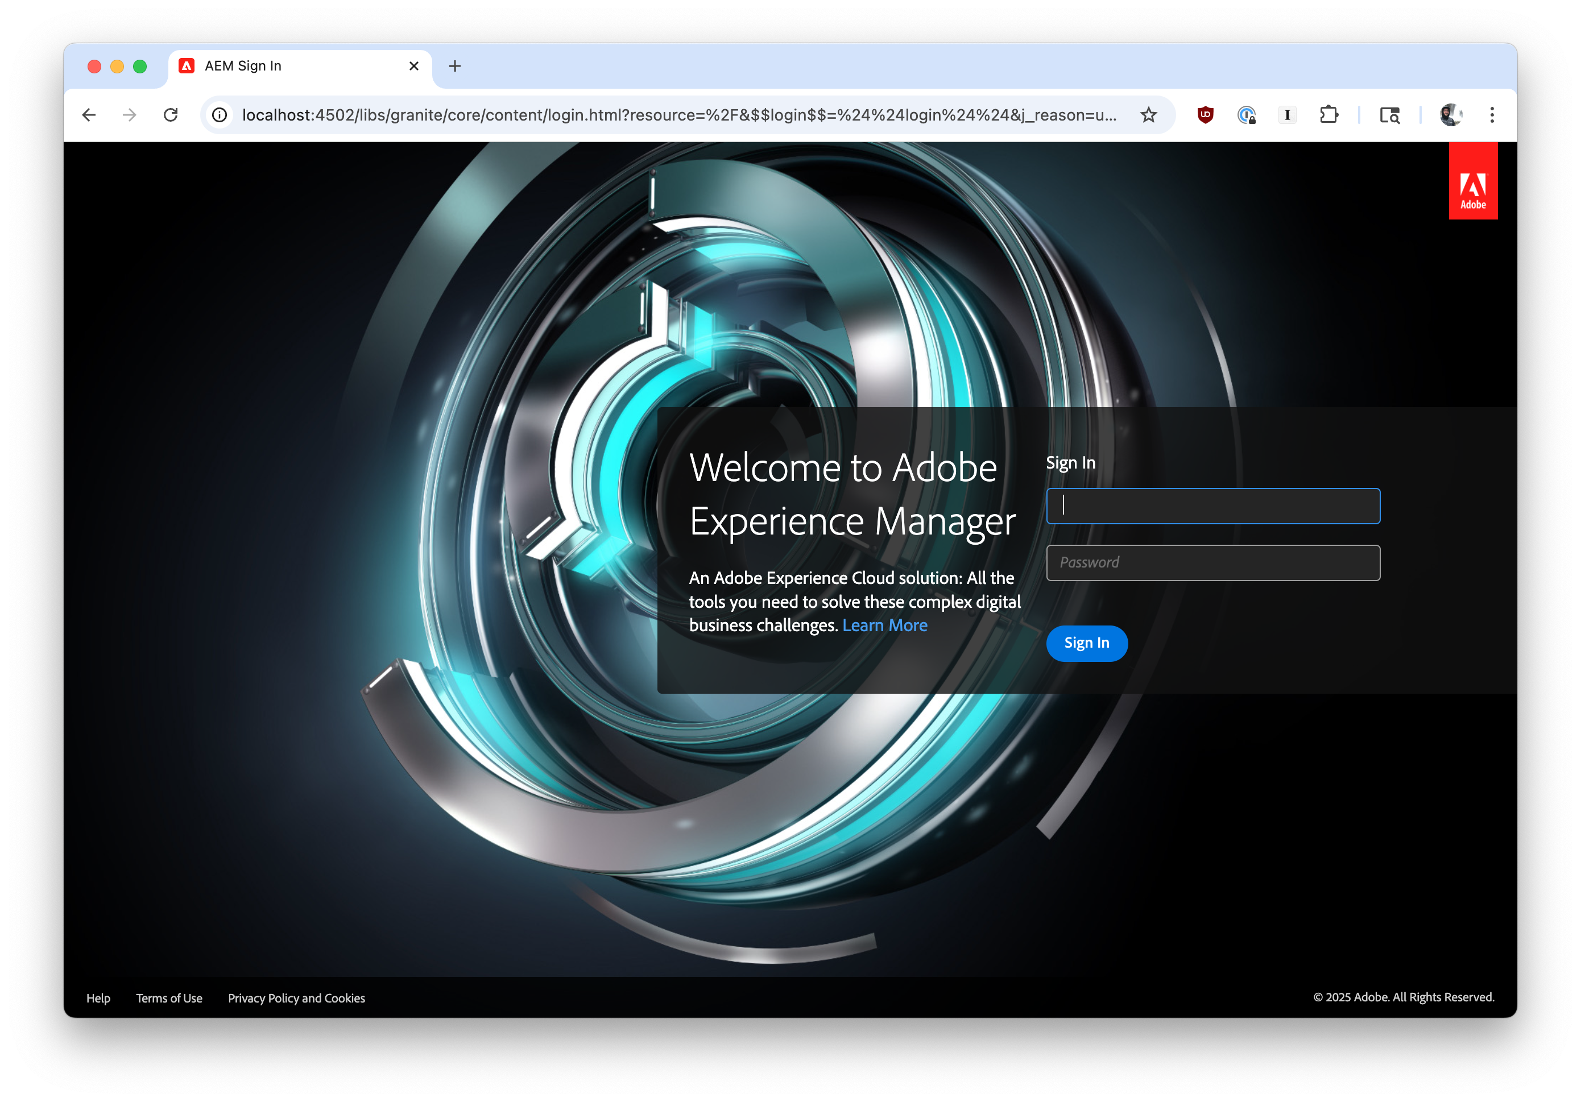
Task: Click the username input field
Action: (1212, 506)
